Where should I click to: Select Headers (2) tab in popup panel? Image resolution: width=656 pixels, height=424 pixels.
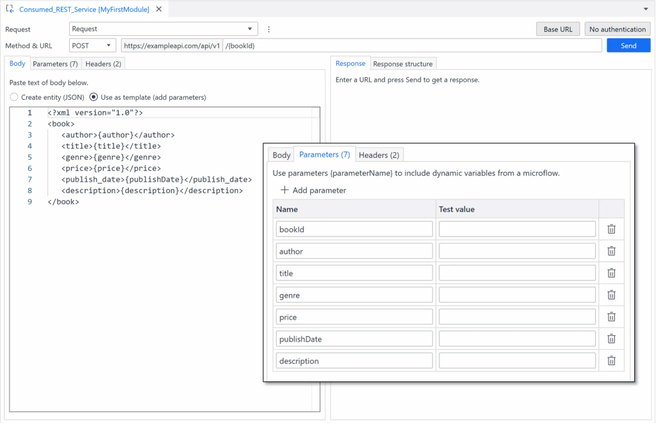[379, 155]
